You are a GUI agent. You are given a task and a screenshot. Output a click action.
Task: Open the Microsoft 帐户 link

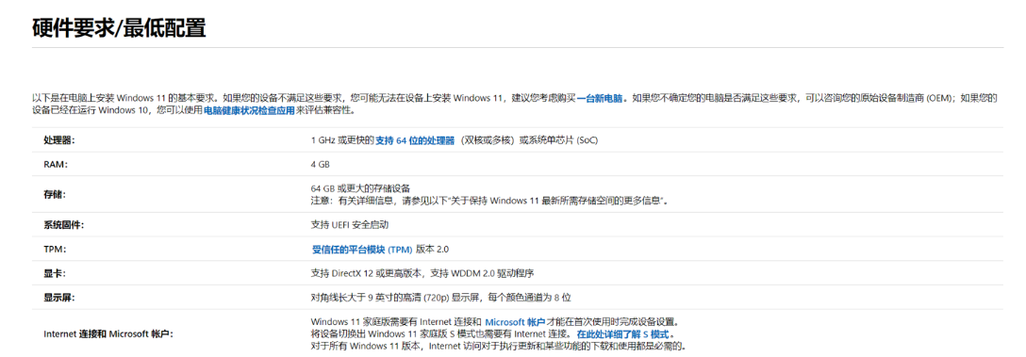(515, 322)
